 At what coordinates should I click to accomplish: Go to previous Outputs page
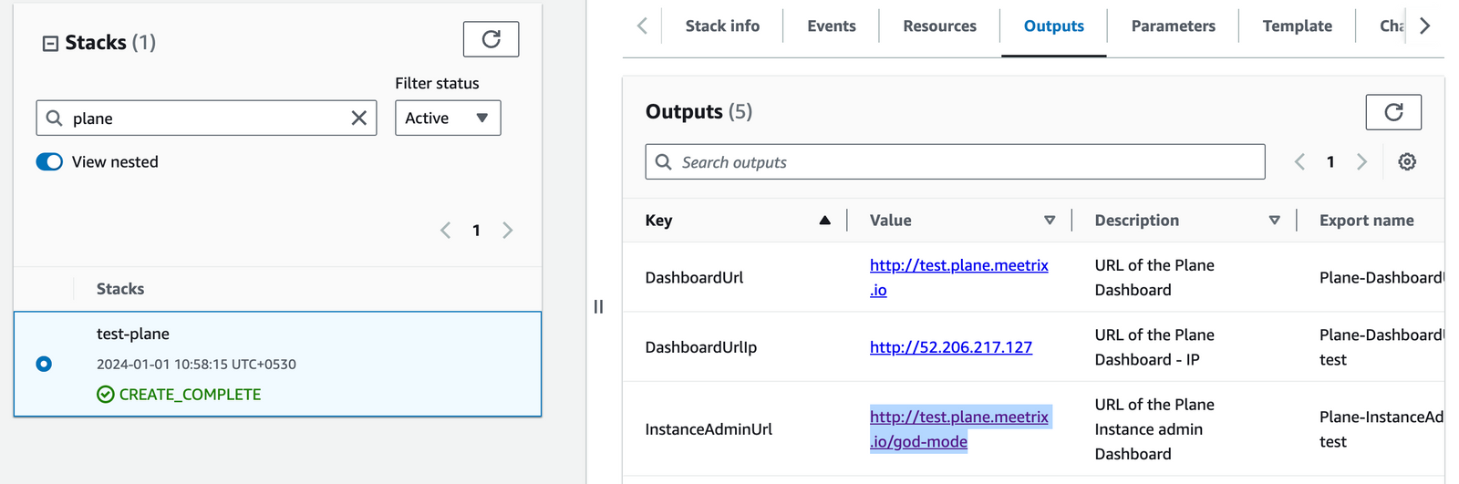(1299, 162)
